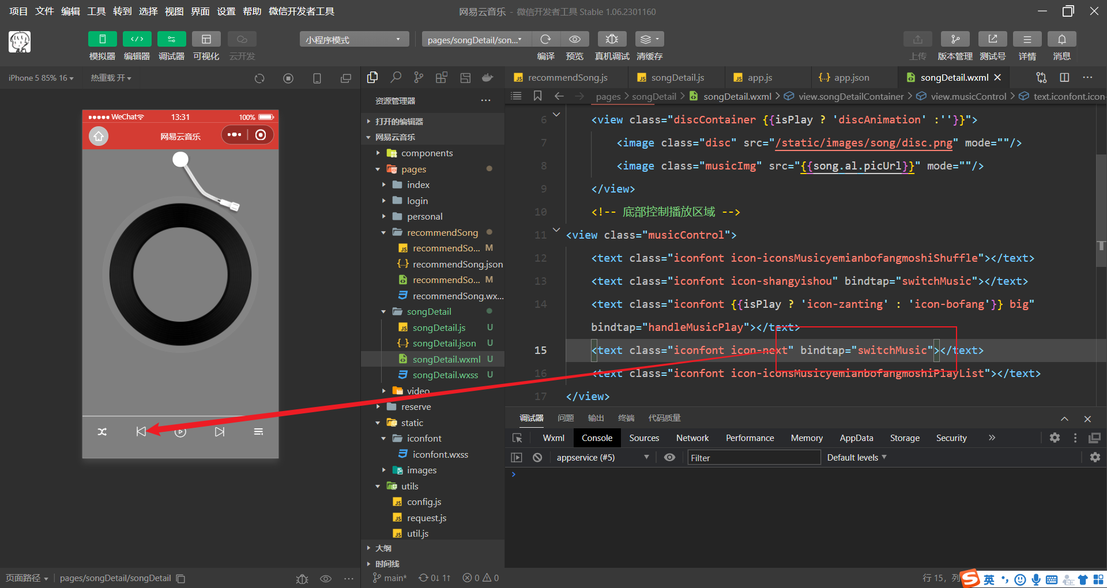Viewport: 1107px width, 588px height.
Task: Open the Default levels dropdown
Action: coord(857,458)
